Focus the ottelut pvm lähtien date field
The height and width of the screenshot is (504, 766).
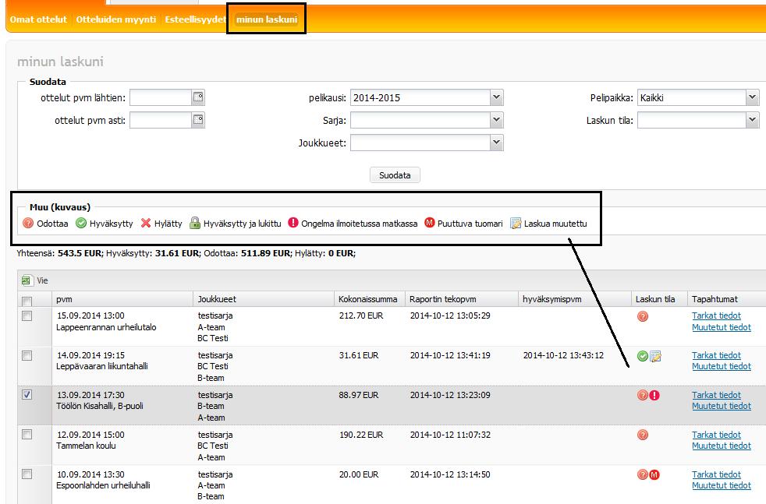point(160,97)
